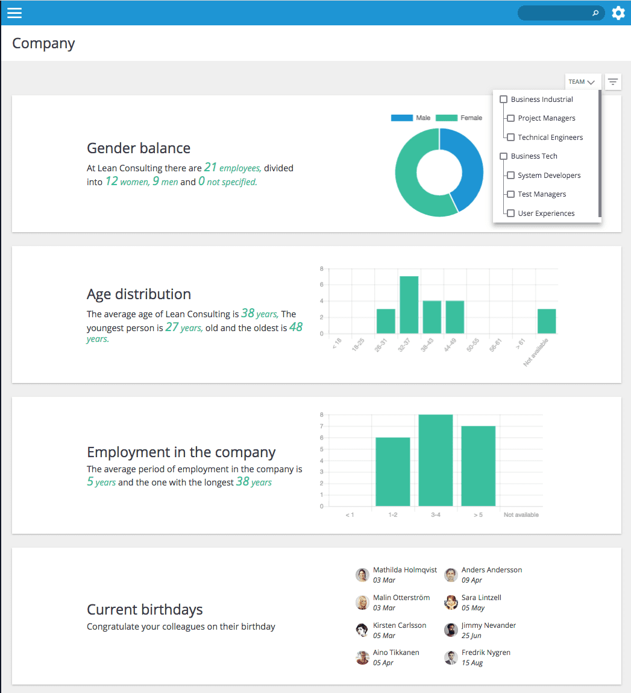
Task: Click Sara Lintzell's avatar picture
Action: 451,603
